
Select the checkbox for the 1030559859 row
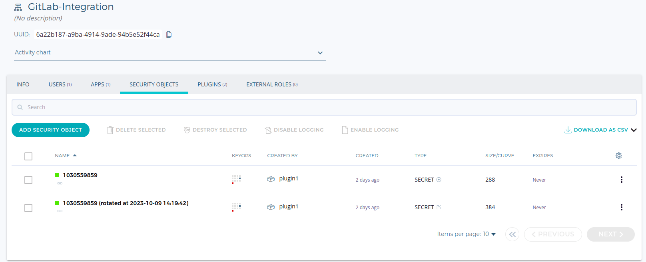click(x=28, y=180)
